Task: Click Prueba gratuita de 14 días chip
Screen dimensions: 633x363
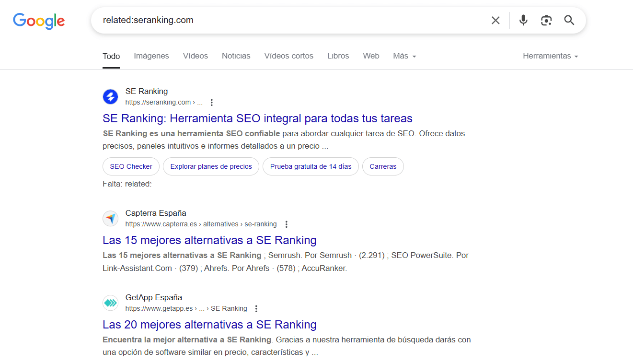Action: pos(311,166)
